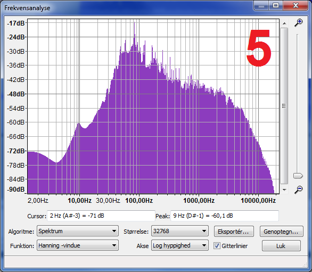The width and height of the screenshot is (312, 272).
Task: Click the Frekvensanalyse window title
Action: 27,8
